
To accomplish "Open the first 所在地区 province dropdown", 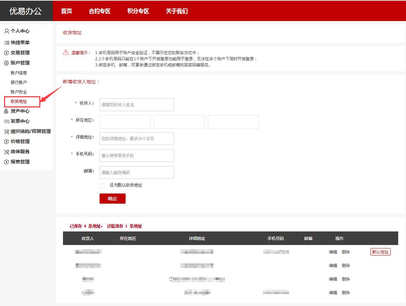I will tap(125, 122).
